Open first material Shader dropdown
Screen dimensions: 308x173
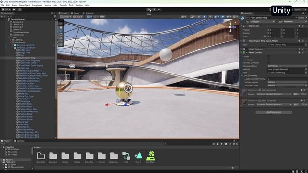pyautogui.click(x=274, y=94)
